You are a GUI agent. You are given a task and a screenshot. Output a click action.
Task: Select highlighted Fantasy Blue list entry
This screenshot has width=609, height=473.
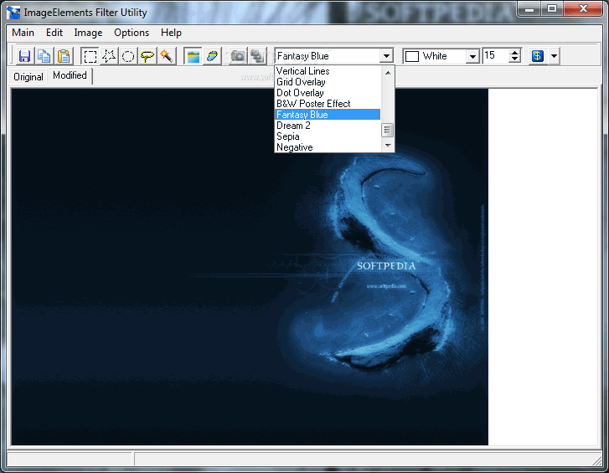point(328,115)
